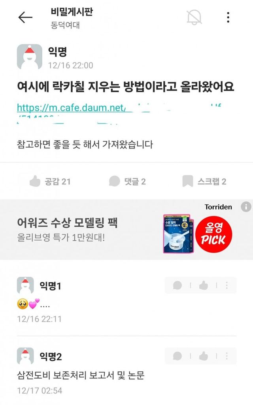
Task: Reply to 익명1 comment icon
Action: click(x=177, y=285)
